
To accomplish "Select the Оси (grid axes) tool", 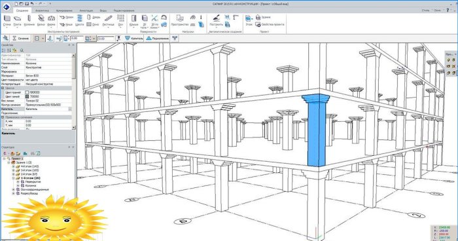I will (x=120, y=20).
